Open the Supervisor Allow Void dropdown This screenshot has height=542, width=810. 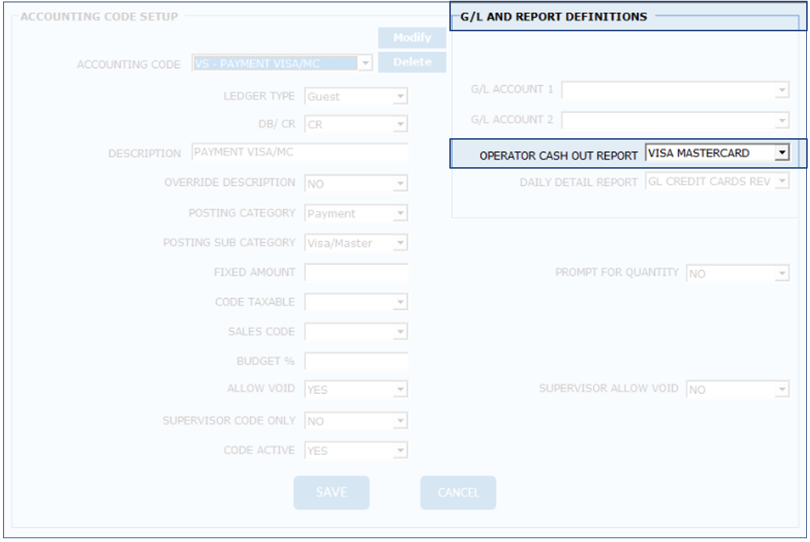pyautogui.click(x=781, y=390)
